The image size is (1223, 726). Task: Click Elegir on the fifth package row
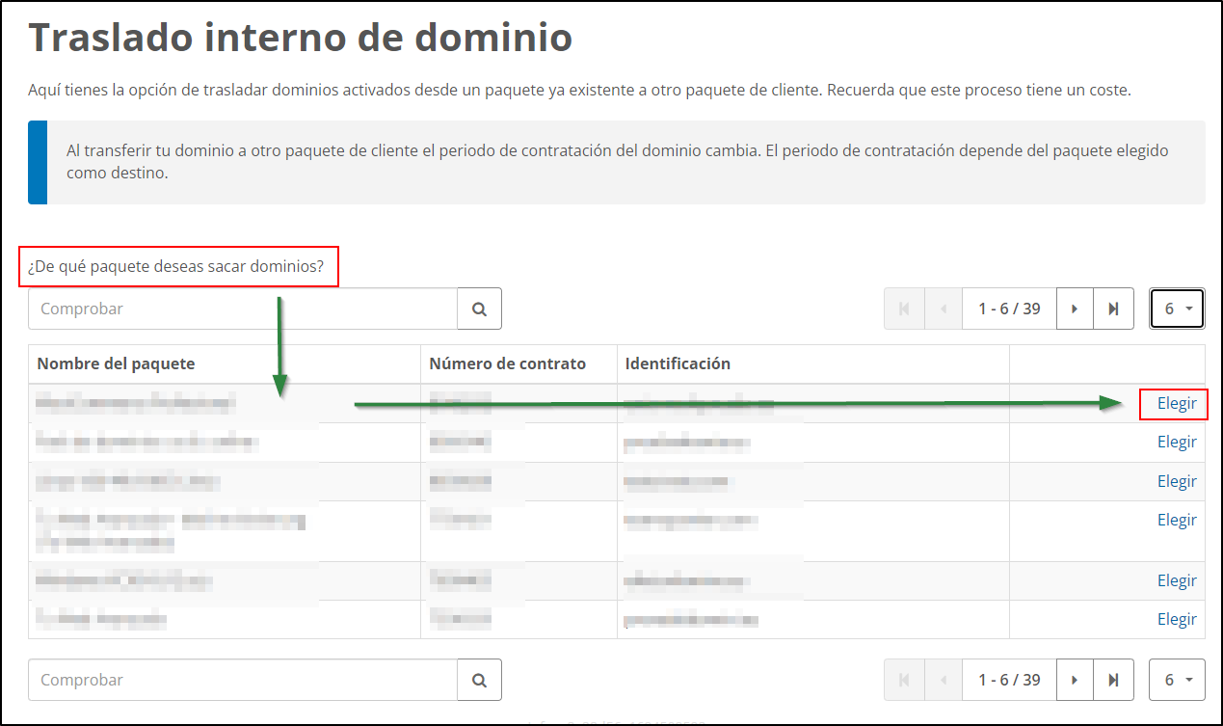[x=1177, y=579]
